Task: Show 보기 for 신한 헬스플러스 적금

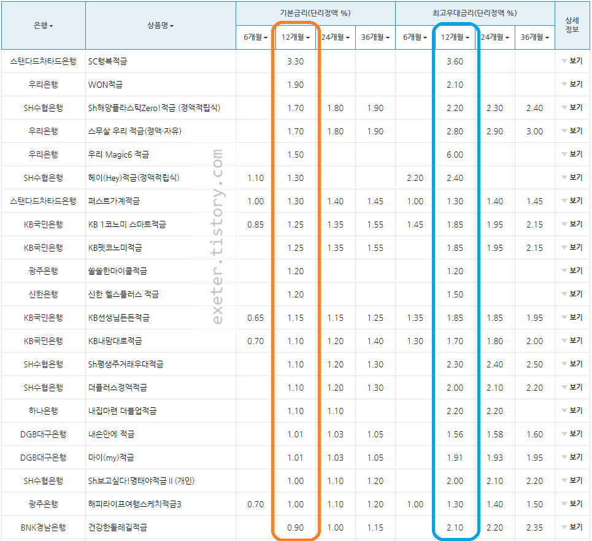Action: (572, 294)
